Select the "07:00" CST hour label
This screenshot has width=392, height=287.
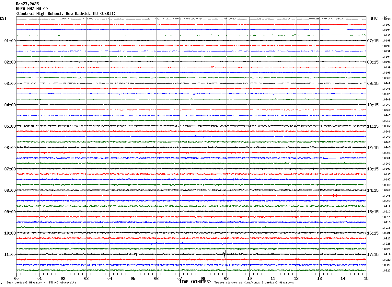pos(10,169)
